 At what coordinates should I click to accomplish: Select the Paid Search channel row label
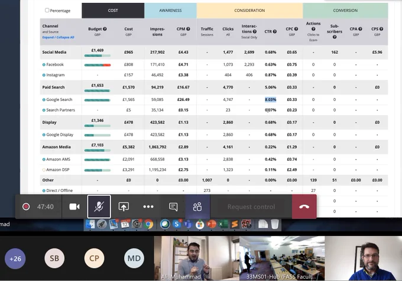[53, 87]
